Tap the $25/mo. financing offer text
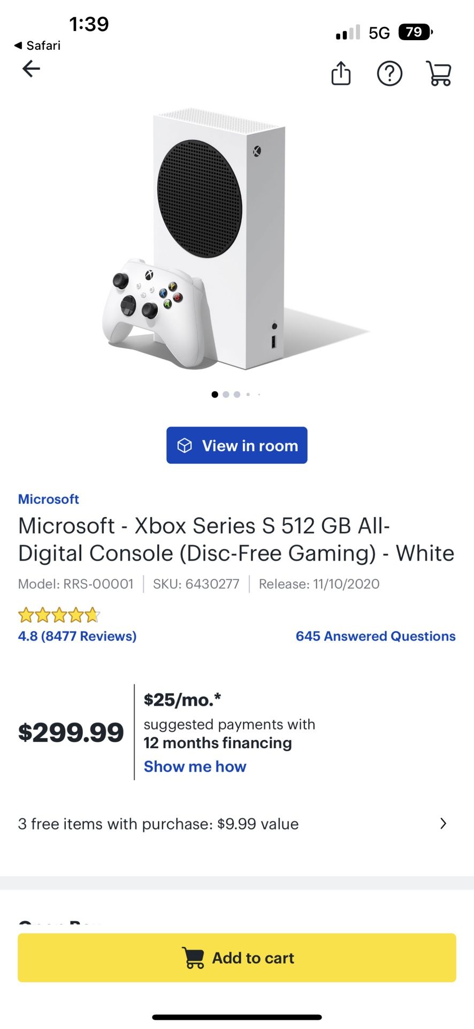 click(182, 699)
